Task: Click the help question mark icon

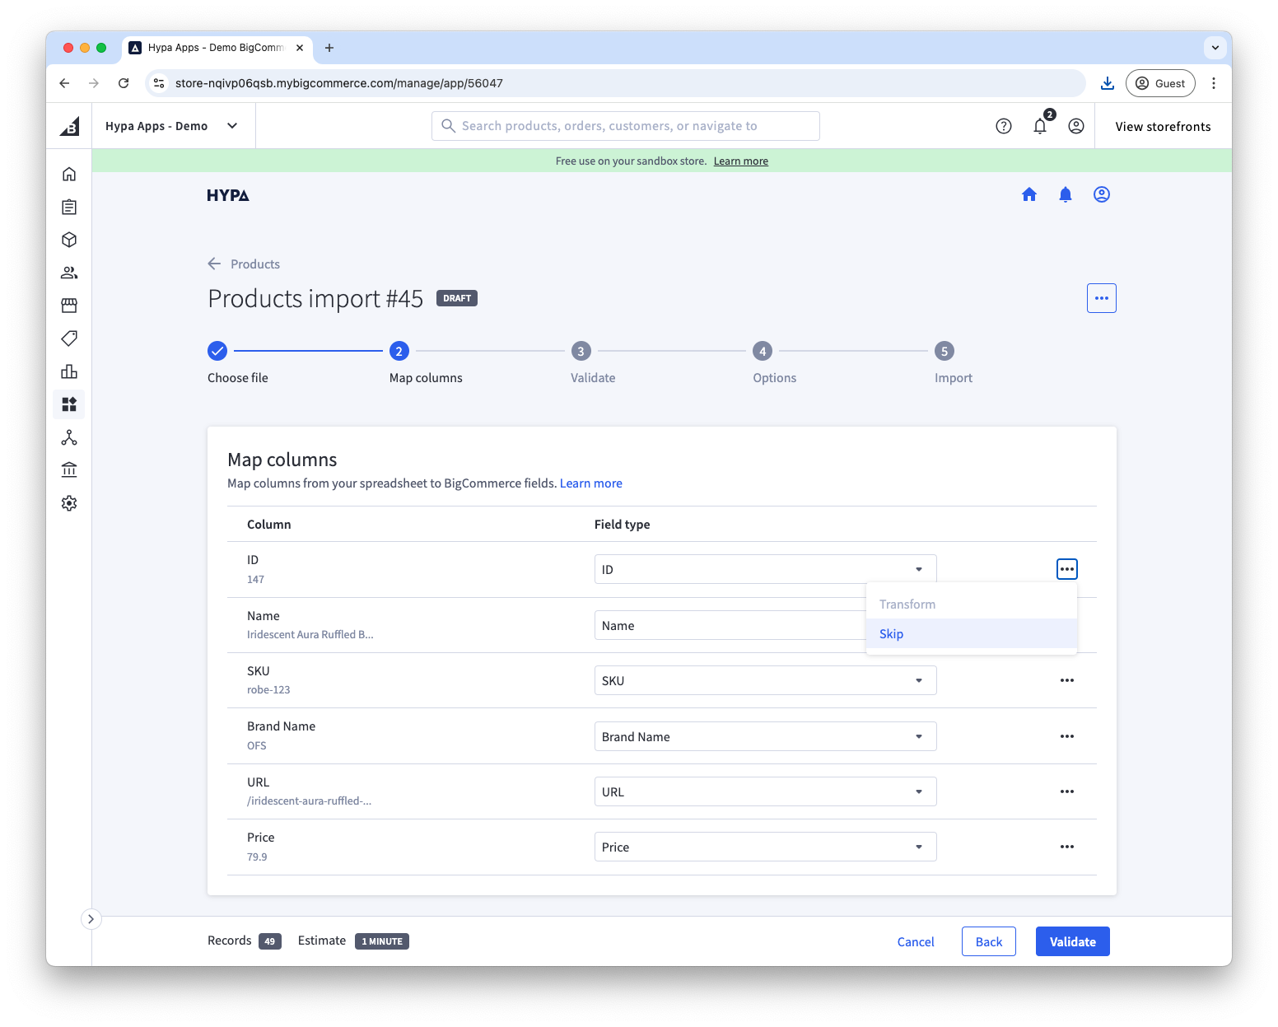Action: [x=1003, y=126]
